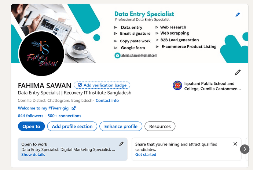Click Get started for hiring
This screenshot has width=253, height=170.
tap(146, 155)
